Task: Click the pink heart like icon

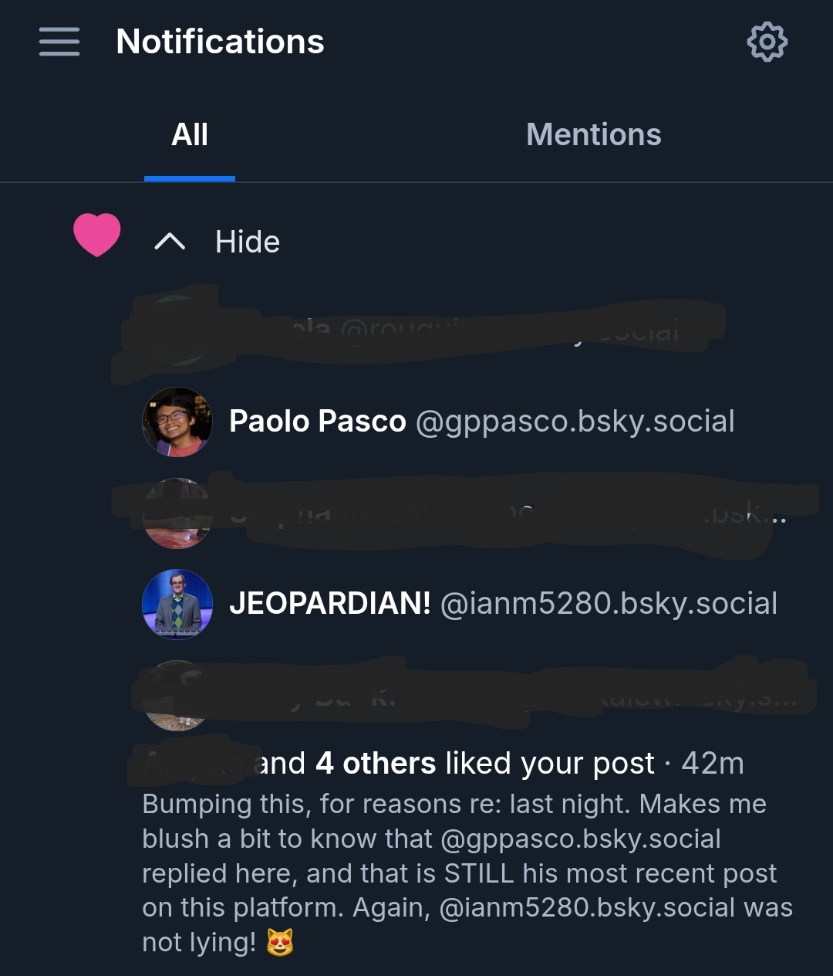Action: point(97,235)
